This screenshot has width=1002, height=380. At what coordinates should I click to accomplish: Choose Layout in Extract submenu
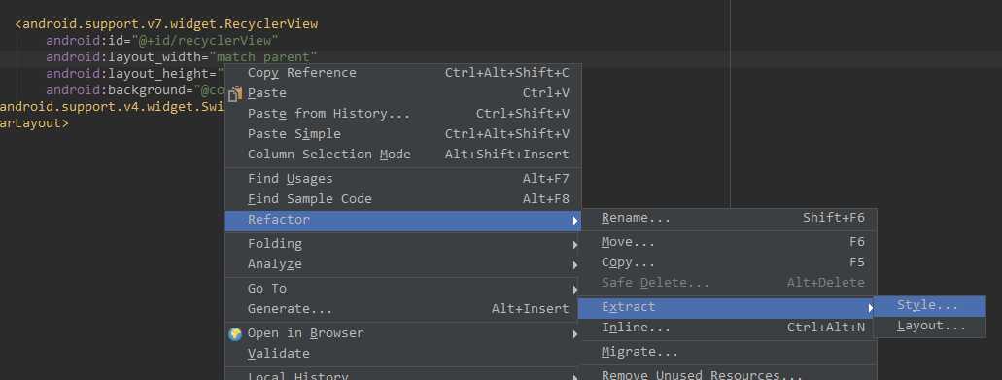click(930, 327)
